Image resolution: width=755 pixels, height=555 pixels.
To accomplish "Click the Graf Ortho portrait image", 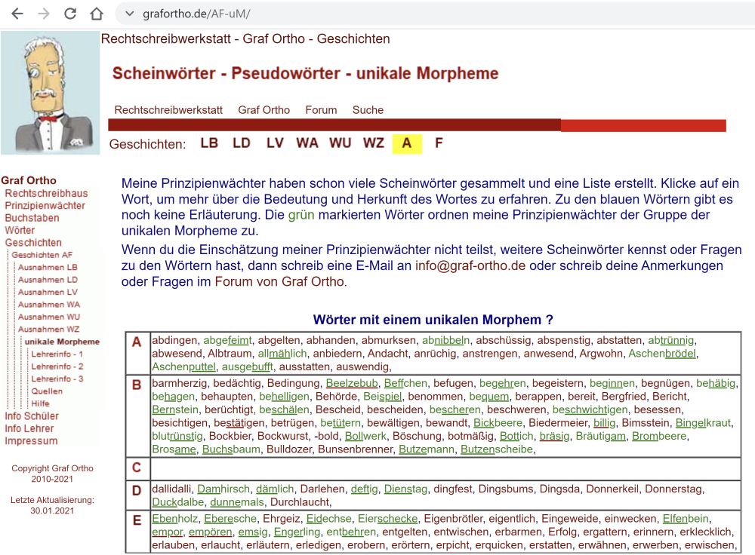I will point(50,92).
